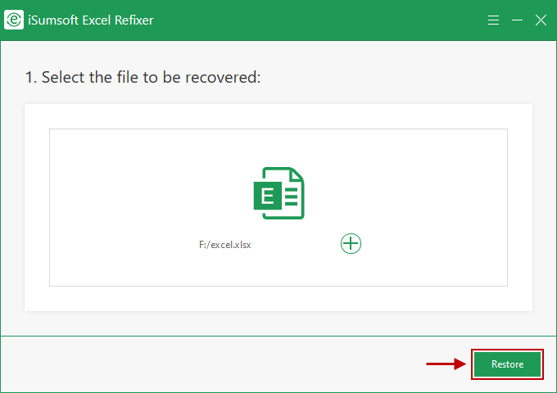Select the green Excel file icon
The width and height of the screenshot is (557, 393).
point(278,193)
